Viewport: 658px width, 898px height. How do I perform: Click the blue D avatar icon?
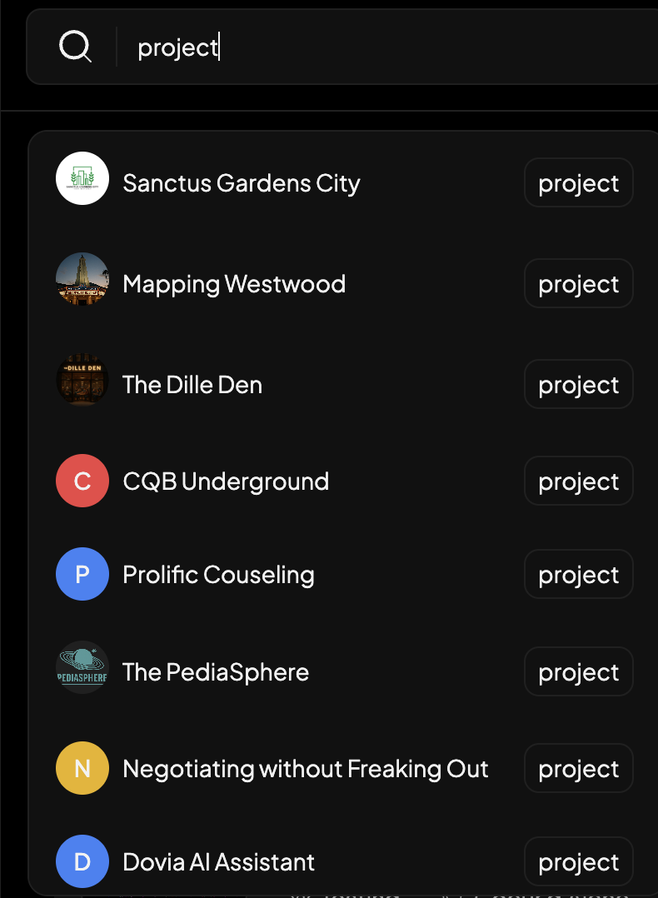pyautogui.click(x=82, y=861)
